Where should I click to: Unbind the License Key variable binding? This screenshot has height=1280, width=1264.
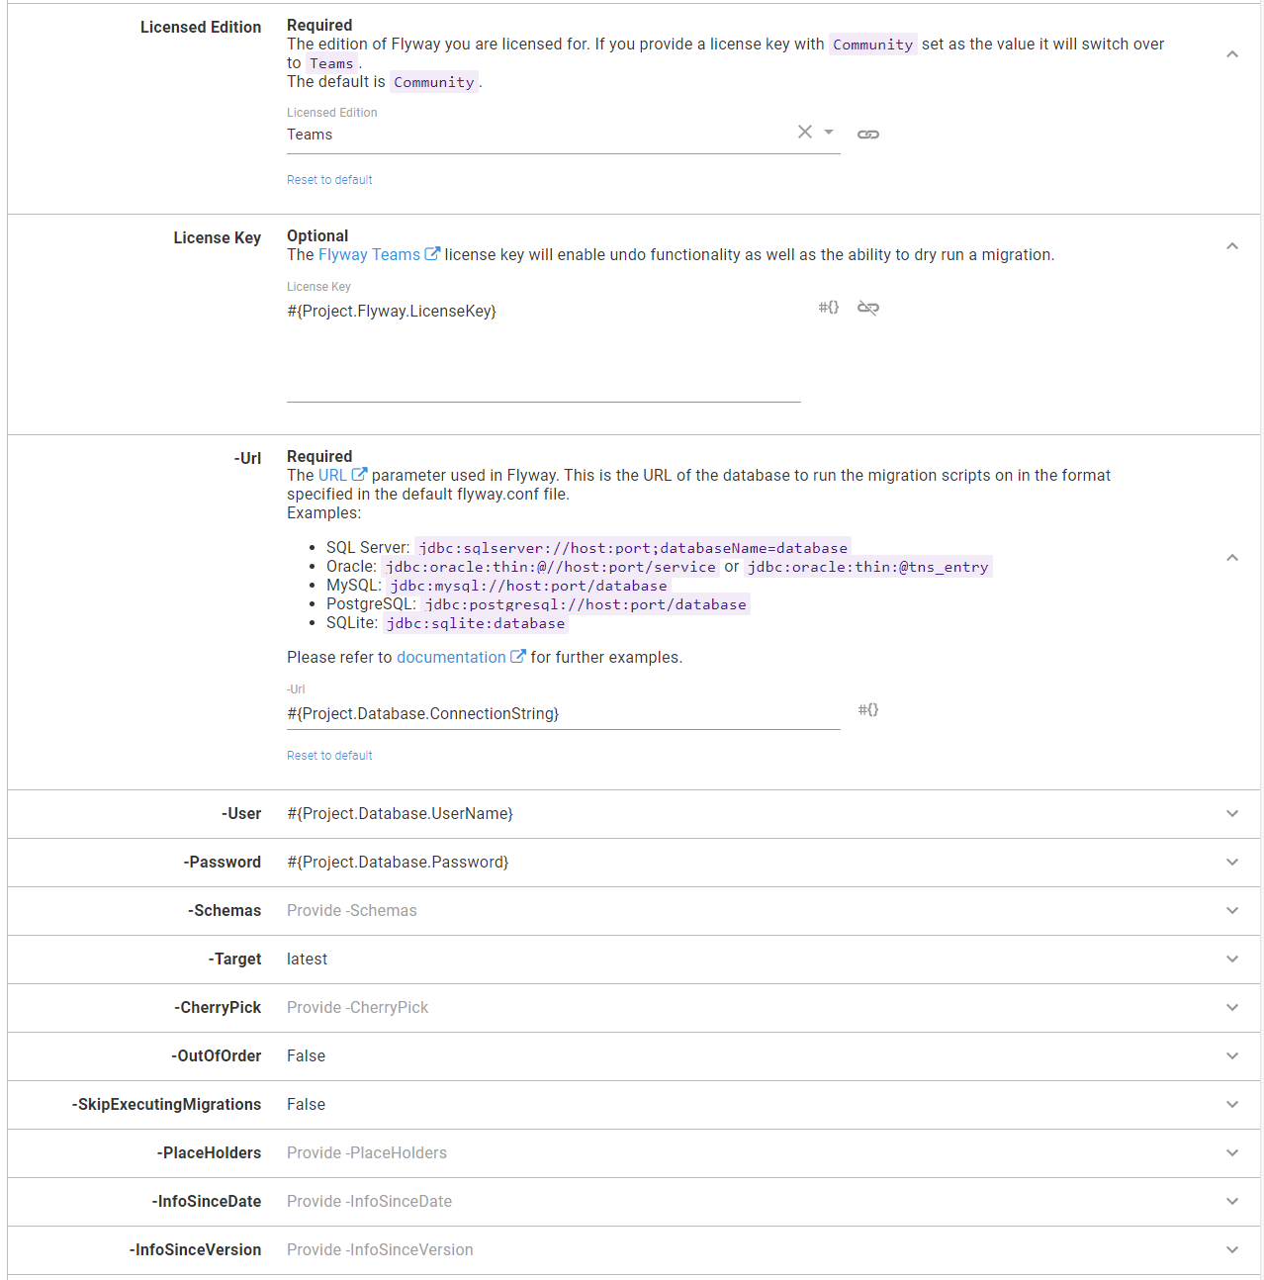coord(867,308)
